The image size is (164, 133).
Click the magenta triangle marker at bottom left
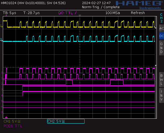pos(6,117)
